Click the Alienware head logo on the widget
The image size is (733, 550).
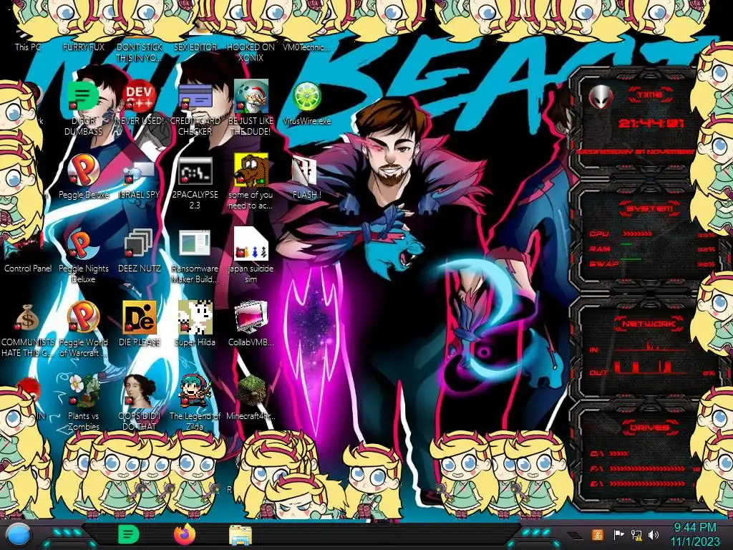click(x=601, y=97)
